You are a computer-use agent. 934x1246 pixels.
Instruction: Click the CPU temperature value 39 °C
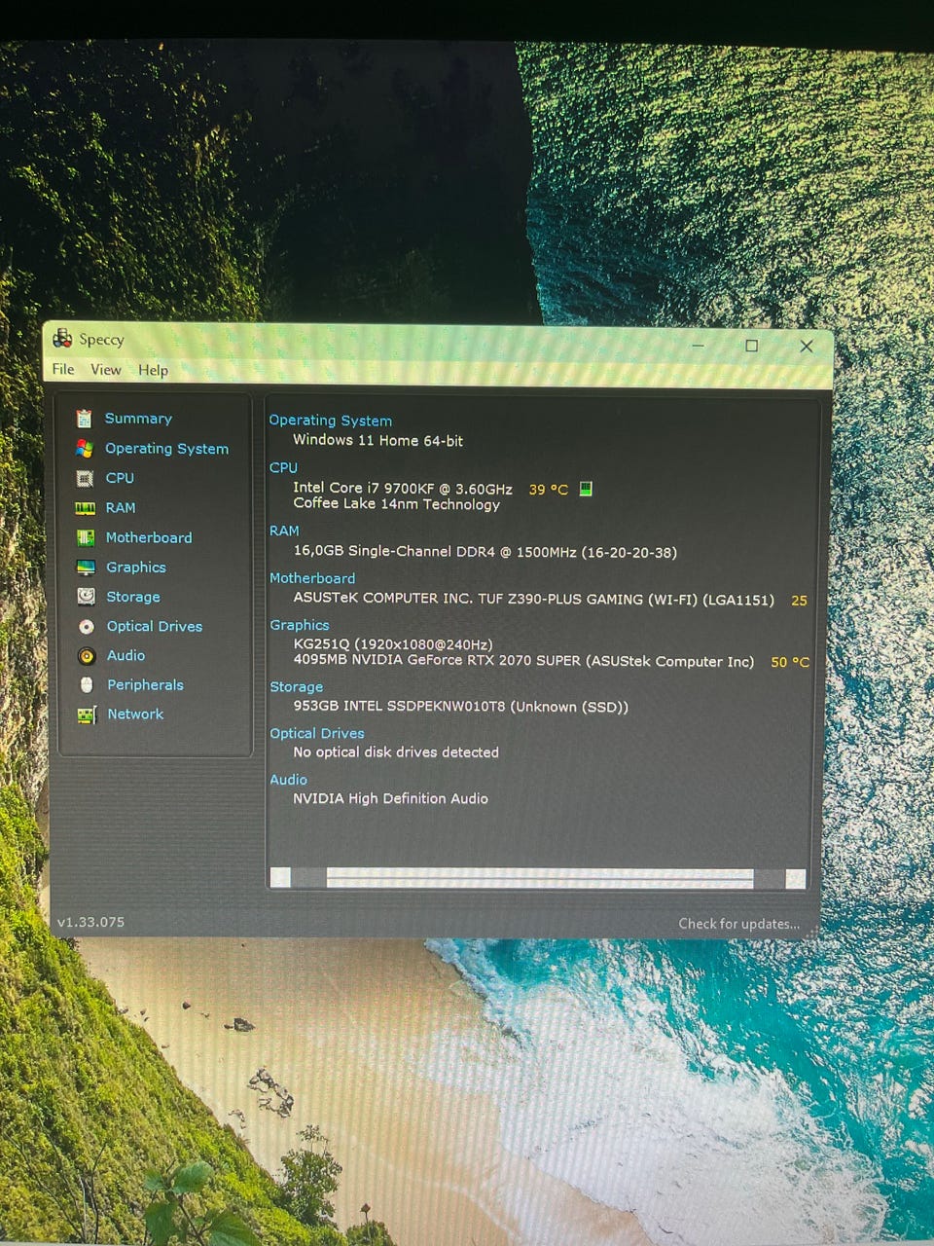coord(549,490)
